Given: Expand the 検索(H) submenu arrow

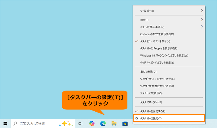Looking at the screenshot, I should coord(202,20).
